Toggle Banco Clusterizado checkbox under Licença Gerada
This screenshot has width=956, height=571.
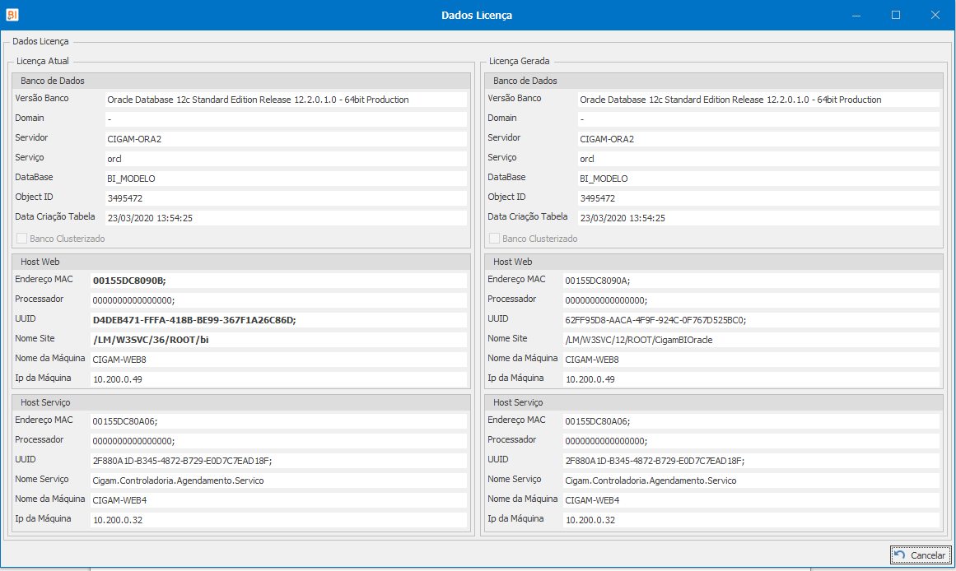[x=495, y=239]
